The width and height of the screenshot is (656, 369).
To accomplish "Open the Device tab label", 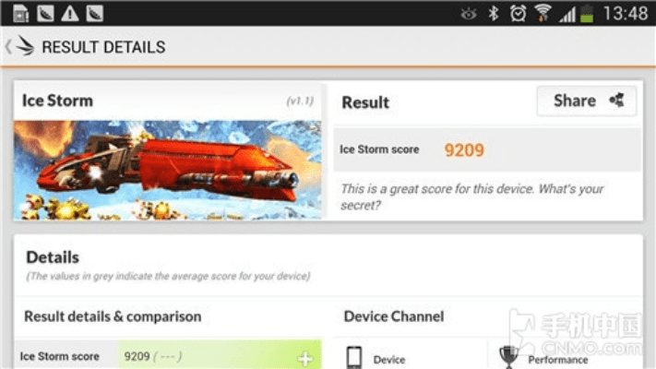I will 389,360.
